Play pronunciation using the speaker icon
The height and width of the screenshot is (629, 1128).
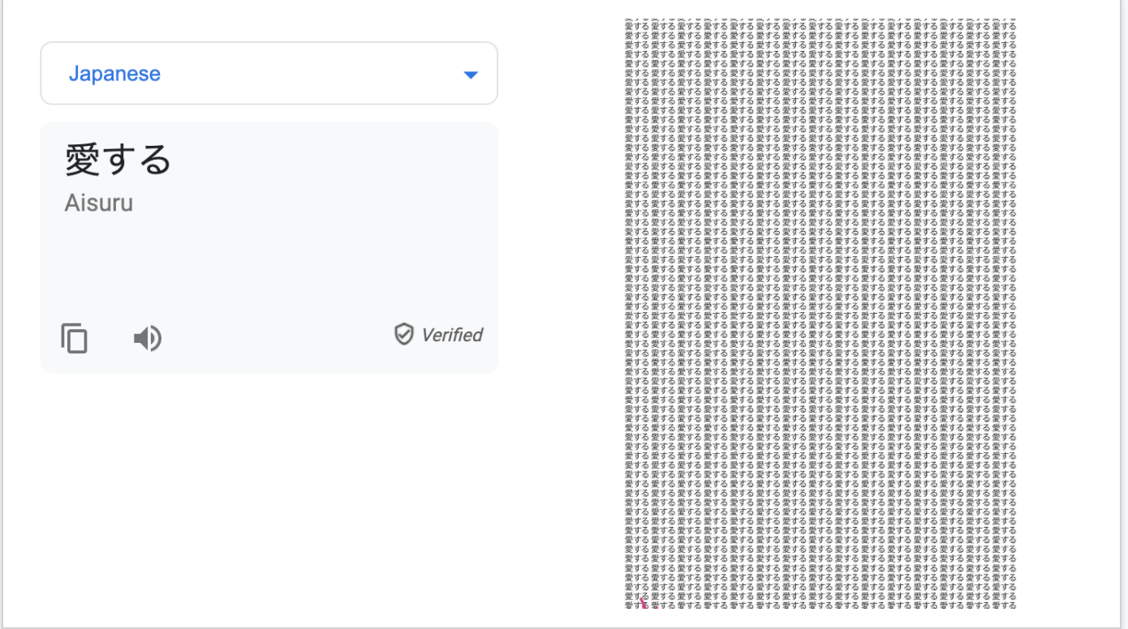pos(148,337)
